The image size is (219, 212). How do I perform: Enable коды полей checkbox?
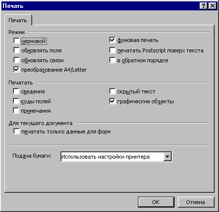coord(16,101)
